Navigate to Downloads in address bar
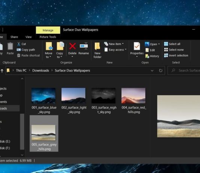 41,70
